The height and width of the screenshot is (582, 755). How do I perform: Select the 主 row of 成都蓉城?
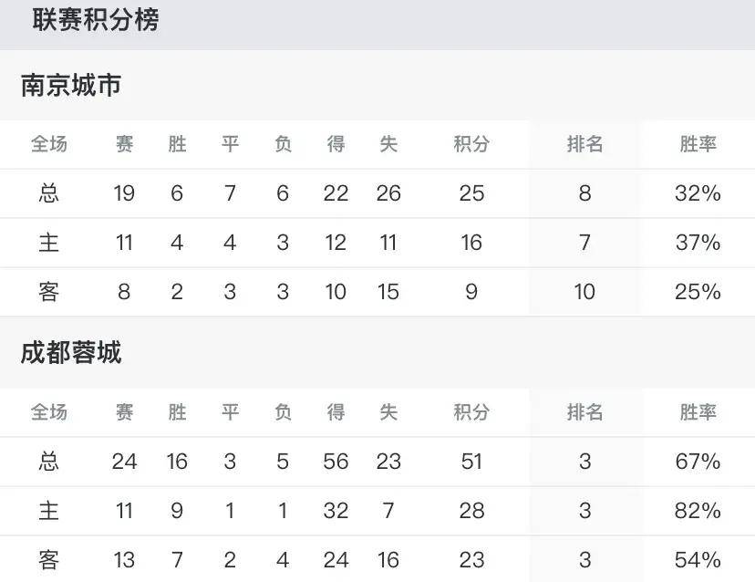coord(377,510)
